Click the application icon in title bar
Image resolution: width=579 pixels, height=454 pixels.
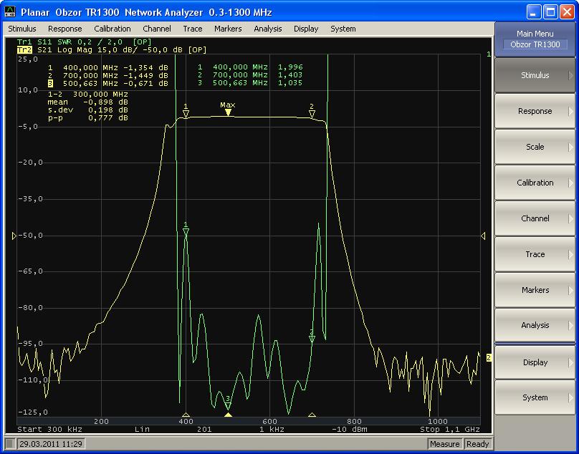(10, 12)
